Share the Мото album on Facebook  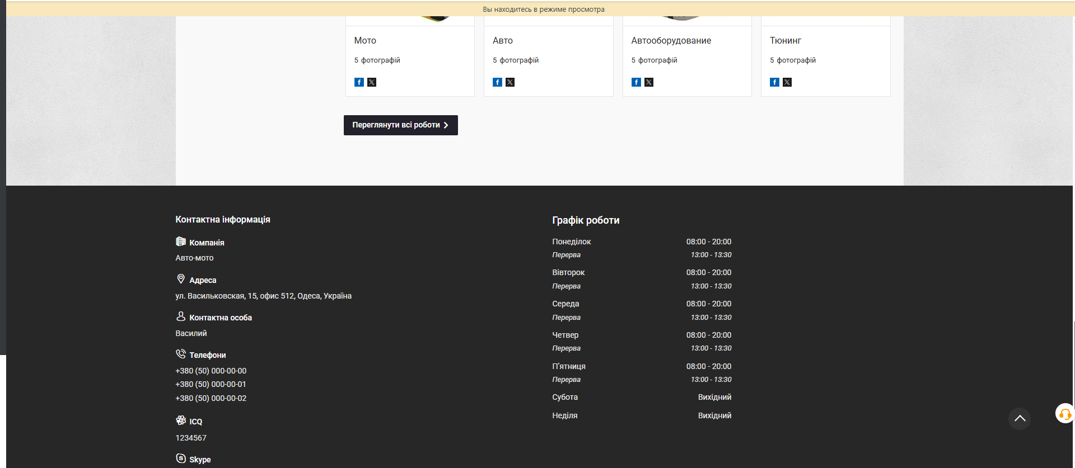(359, 82)
